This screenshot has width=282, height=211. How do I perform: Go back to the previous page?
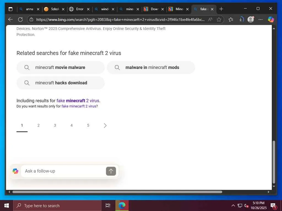[10, 20]
